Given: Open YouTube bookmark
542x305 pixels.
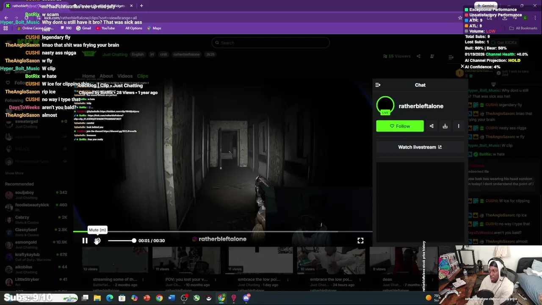Looking at the screenshot, I should 105,28.
